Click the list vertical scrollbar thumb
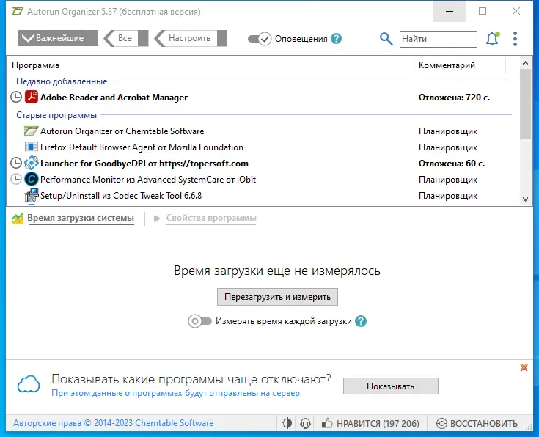The image size is (539, 437). pos(525,104)
